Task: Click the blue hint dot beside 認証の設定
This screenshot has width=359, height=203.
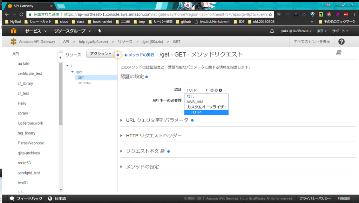Action: tap(147, 77)
